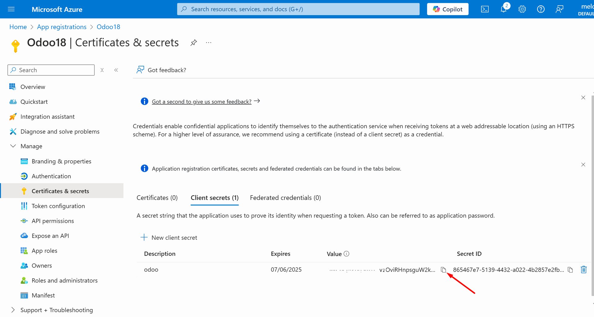Navigate to Home breadcrumb
This screenshot has width=594, height=317.
(18, 27)
